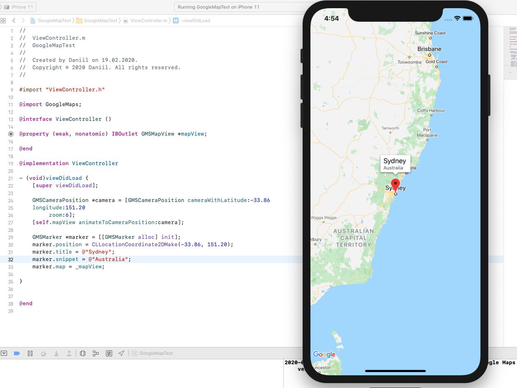
Task: Open the related items grid menu
Action: point(3,20)
